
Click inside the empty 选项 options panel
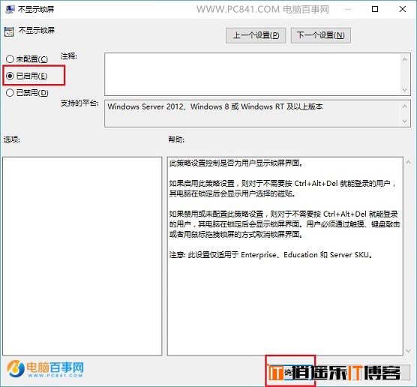(82, 256)
